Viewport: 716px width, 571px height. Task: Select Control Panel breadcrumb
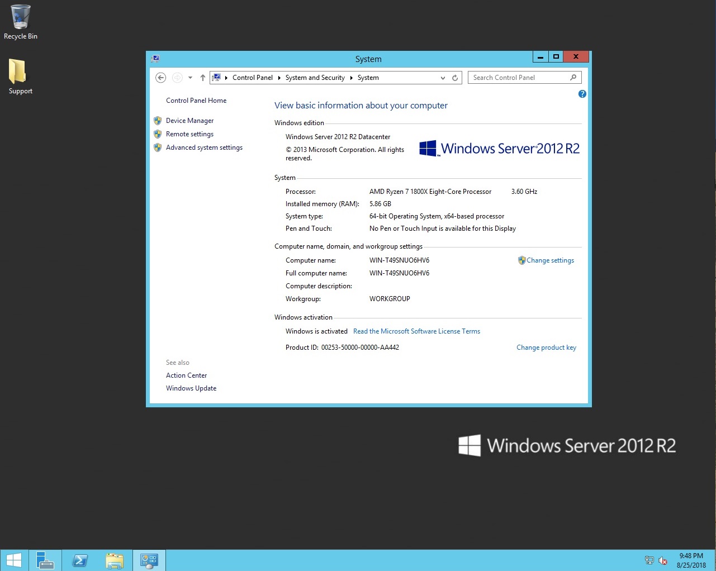[x=253, y=78]
